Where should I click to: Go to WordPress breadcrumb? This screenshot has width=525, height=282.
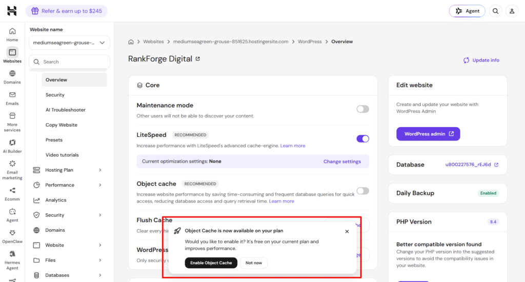(310, 42)
